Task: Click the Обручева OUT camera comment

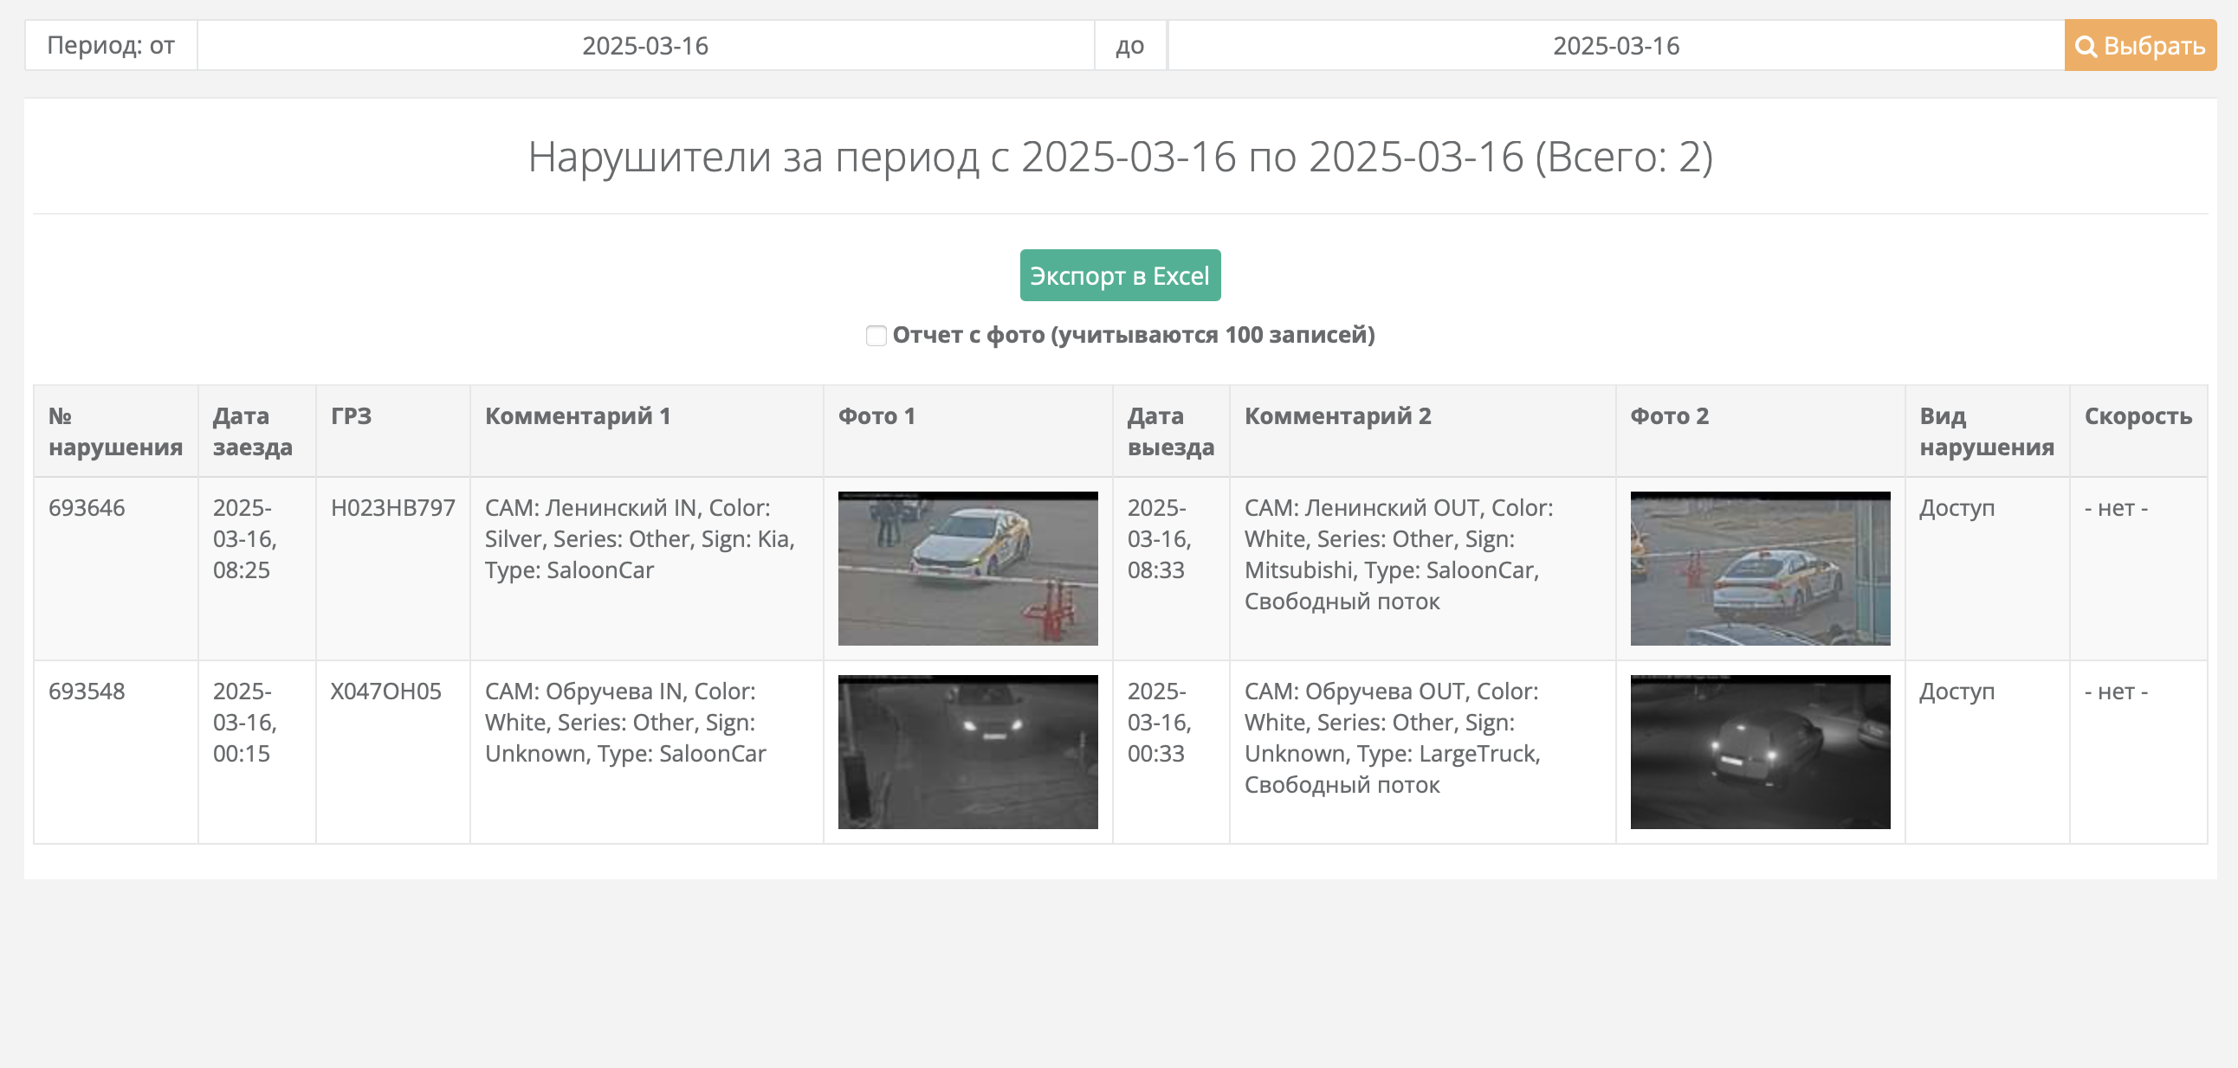Action: click(1393, 738)
